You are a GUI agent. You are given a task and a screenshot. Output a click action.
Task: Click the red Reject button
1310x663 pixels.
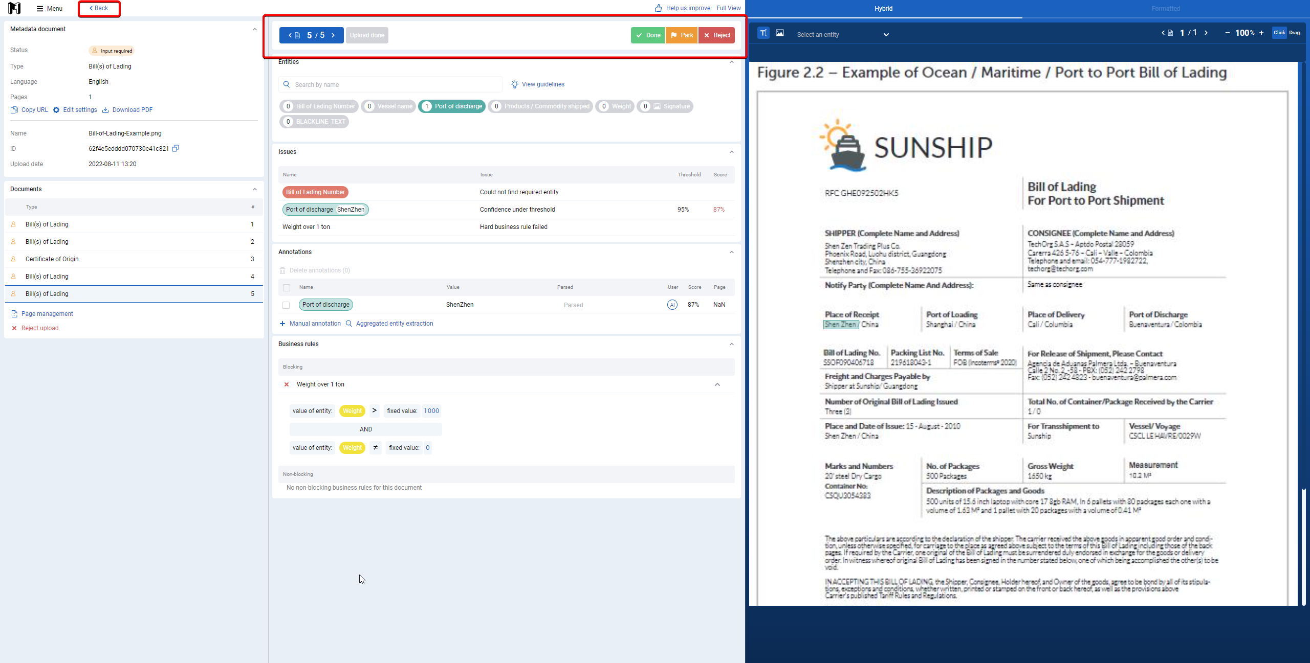(x=717, y=35)
